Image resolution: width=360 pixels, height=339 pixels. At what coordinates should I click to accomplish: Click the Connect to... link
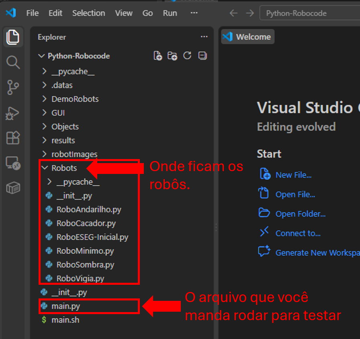point(298,233)
